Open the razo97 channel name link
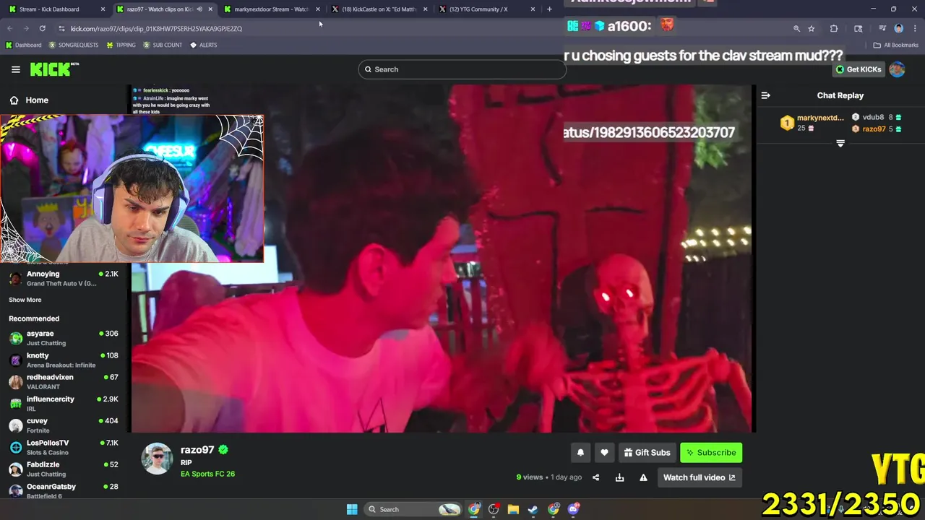 (x=197, y=450)
